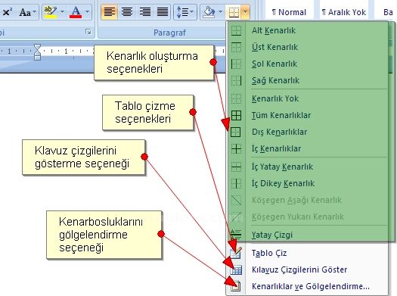Click the Üst Kenarlık top border icon
This screenshot has width=397, height=296.
coord(236,47)
